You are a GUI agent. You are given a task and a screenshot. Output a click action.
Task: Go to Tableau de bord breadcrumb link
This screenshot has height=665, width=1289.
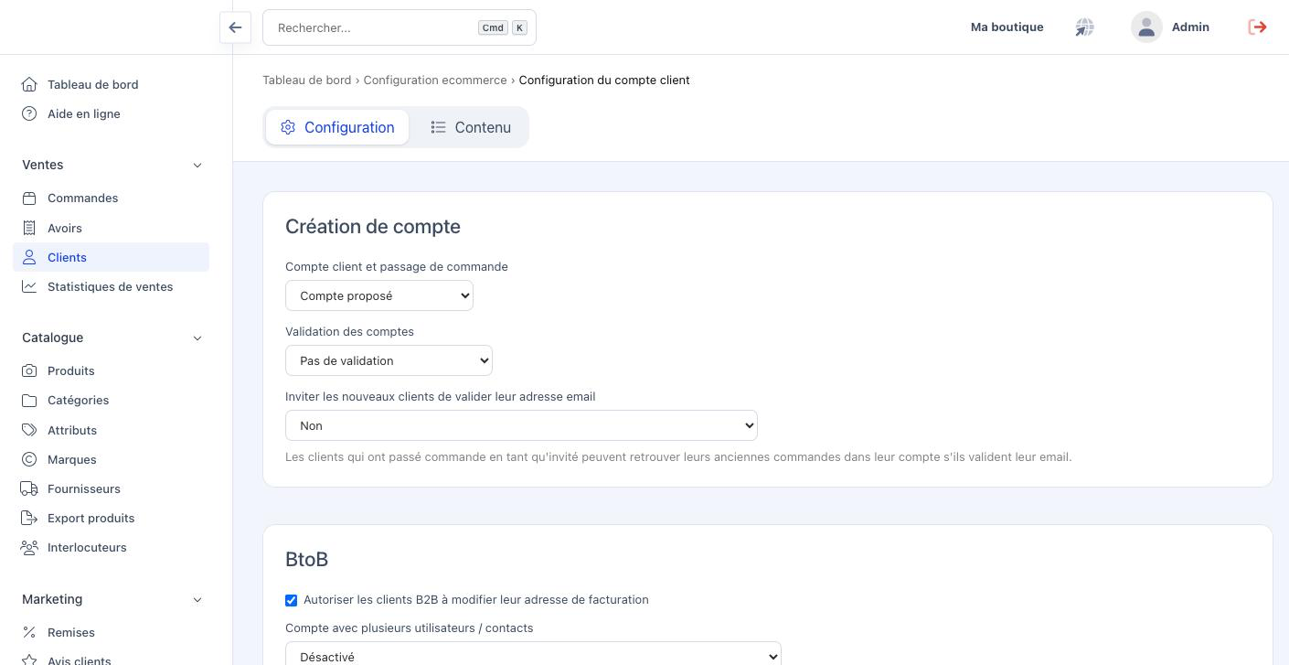tap(306, 80)
